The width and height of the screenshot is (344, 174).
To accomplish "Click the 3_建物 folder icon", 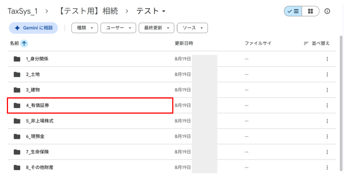I will (17, 90).
